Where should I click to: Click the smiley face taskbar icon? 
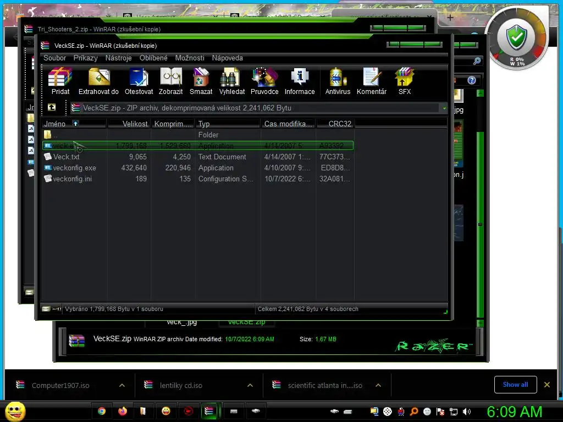click(166, 411)
